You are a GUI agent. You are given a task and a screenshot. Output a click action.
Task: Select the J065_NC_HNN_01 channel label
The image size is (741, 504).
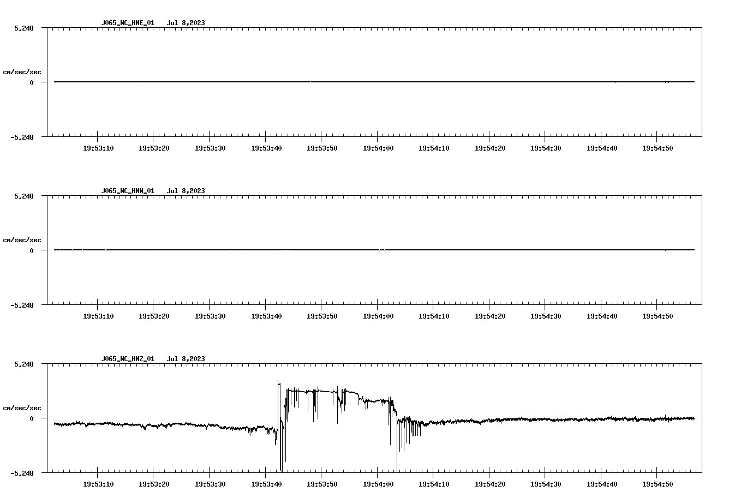127,191
